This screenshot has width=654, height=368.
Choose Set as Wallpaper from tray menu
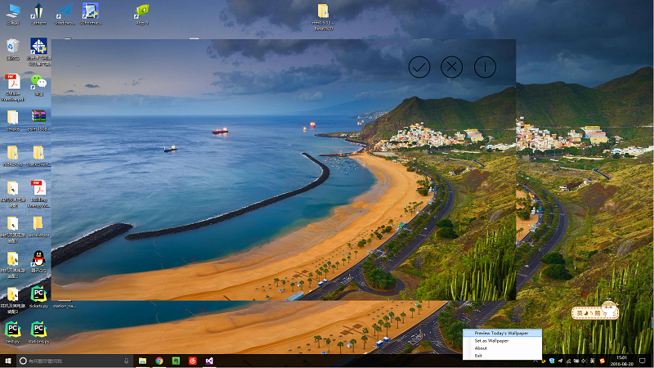[502, 340]
